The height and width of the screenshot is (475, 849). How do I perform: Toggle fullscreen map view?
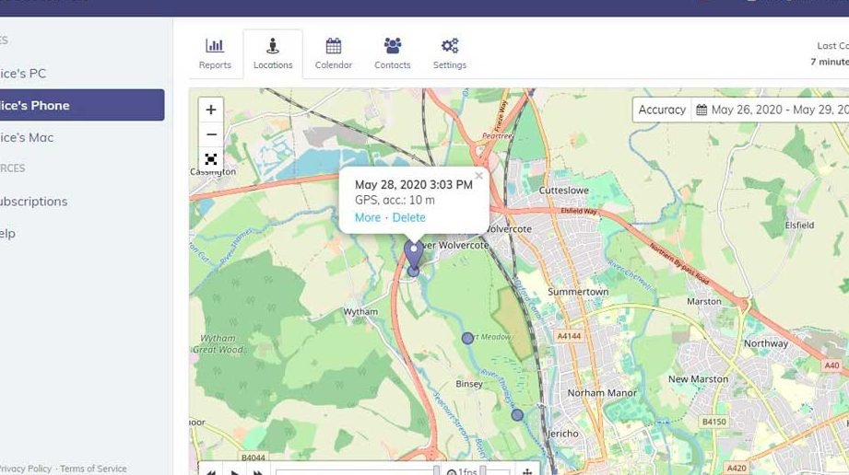coord(211,159)
